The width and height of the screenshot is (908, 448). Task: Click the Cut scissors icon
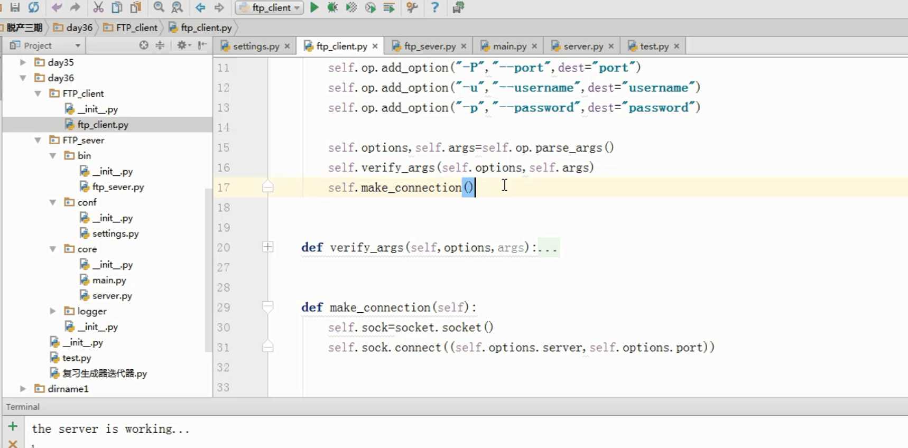pos(98,7)
